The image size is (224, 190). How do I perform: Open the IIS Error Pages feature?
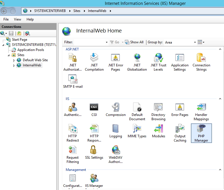tap(180, 109)
